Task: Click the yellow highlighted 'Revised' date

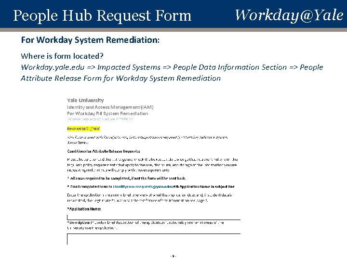Action: click(x=84, y=129)
